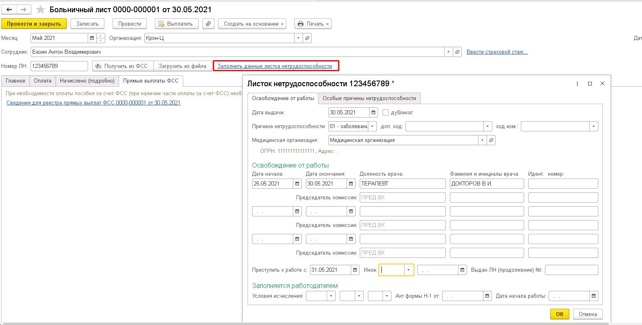The width and height of the screenshot is (642, 325).
Task: Click Провести и закрыть button
Action: [x=34, y=24]
